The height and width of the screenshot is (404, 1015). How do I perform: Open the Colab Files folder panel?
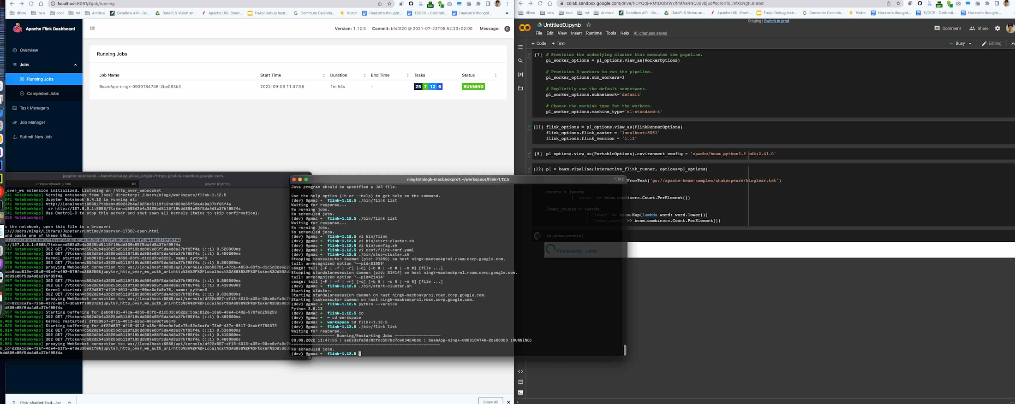520,88
